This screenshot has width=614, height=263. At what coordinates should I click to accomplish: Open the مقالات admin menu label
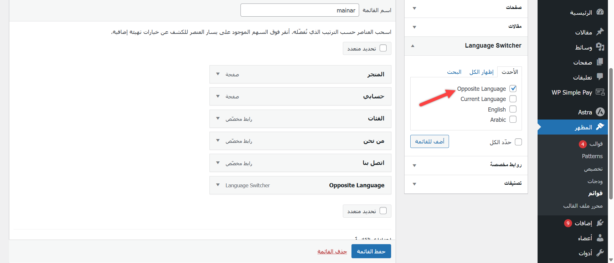click(584, 32)
